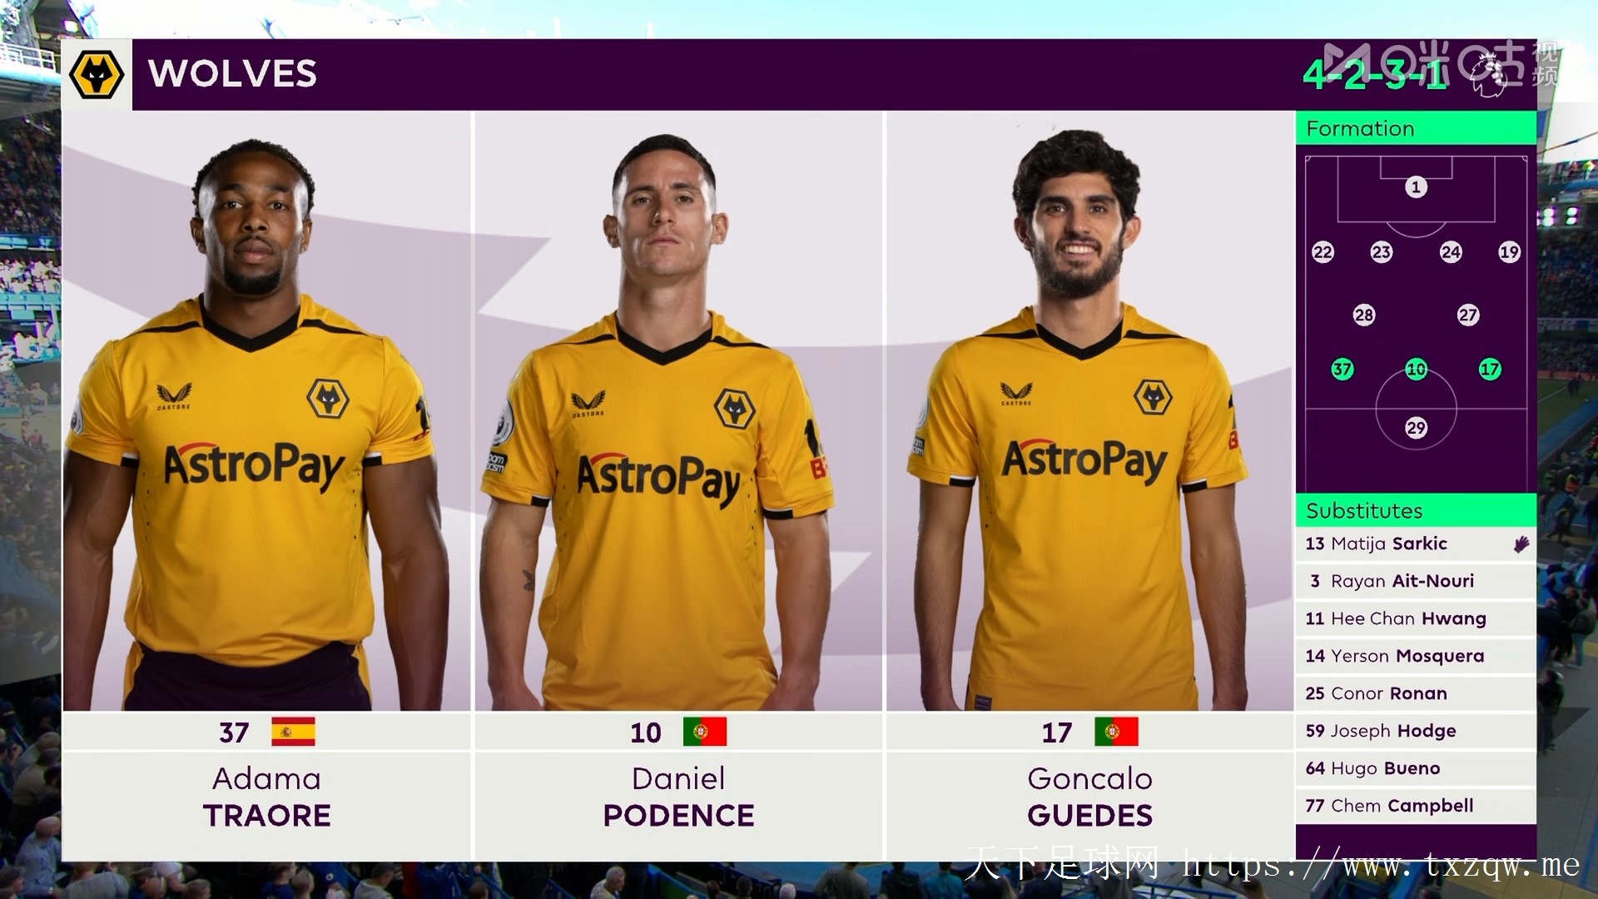This screenshot has width=1598, height=899.
Task: Click the Spain flag beside number 37
Action: 293,732
